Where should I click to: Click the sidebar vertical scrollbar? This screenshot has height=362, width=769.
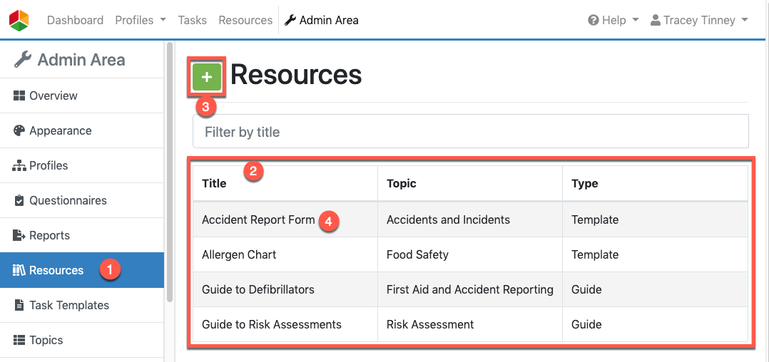pyautogui.click(x=170, y=172)
